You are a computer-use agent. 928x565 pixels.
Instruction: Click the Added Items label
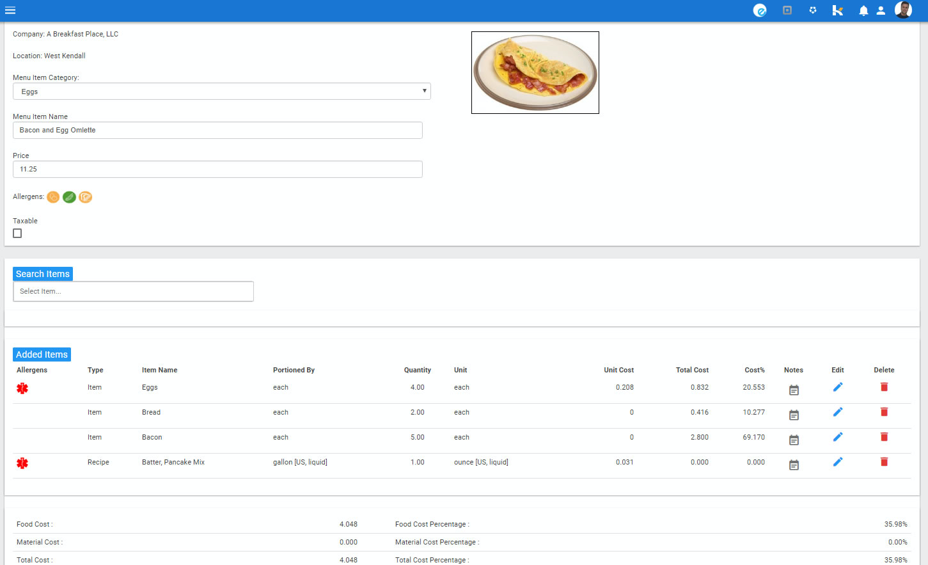(x=41, y=354)
